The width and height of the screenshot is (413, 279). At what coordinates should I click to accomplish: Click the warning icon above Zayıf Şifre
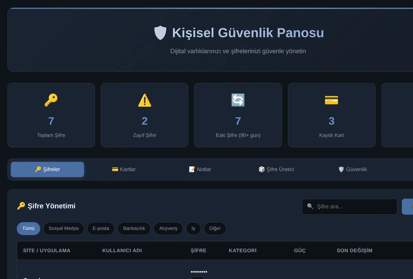[145, 100]
